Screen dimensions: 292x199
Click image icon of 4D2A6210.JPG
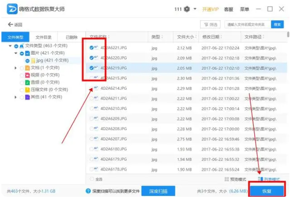(96, 108)
